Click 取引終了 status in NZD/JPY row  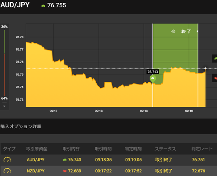click(164, 171)
